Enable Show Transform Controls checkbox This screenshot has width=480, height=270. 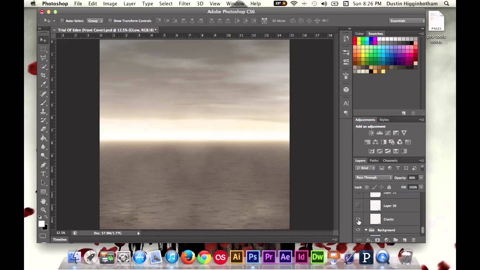pyautogui.click(x=110, y=21)
